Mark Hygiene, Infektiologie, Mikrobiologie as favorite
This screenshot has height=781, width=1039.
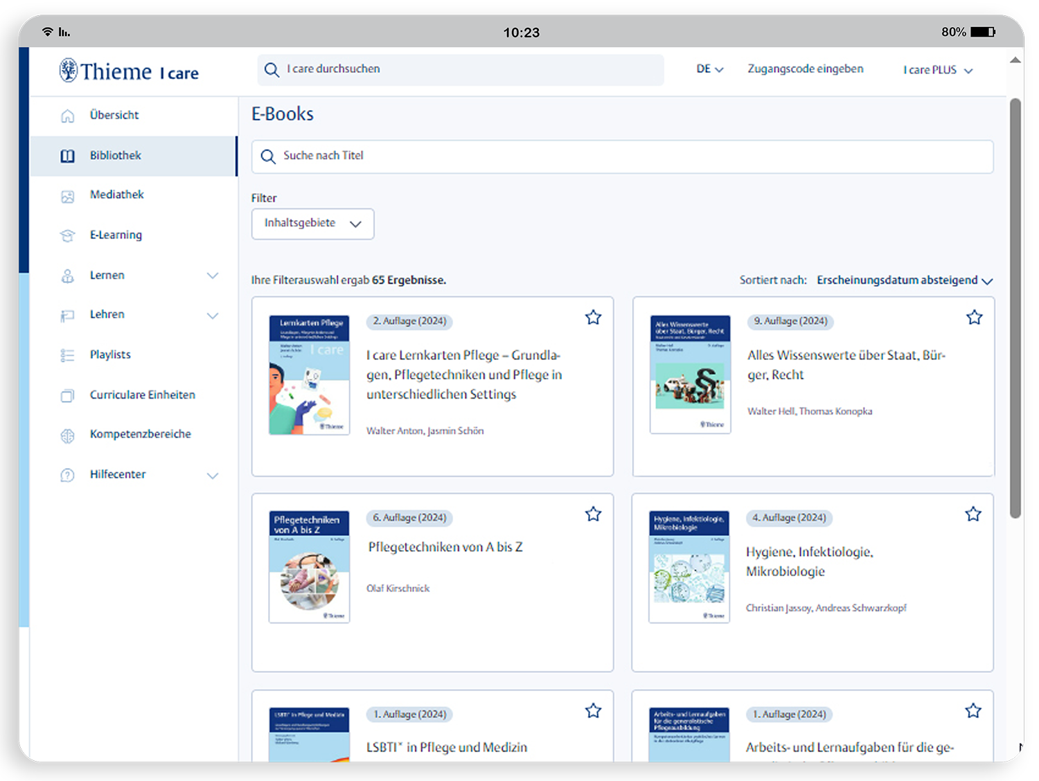[x=973, y=514]
